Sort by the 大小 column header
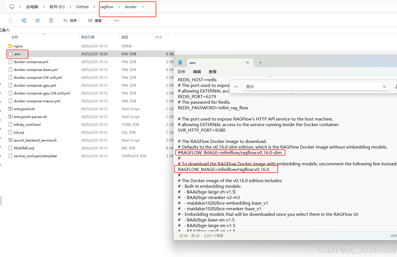This screenshot has height=257, width=397. (159, 37)
